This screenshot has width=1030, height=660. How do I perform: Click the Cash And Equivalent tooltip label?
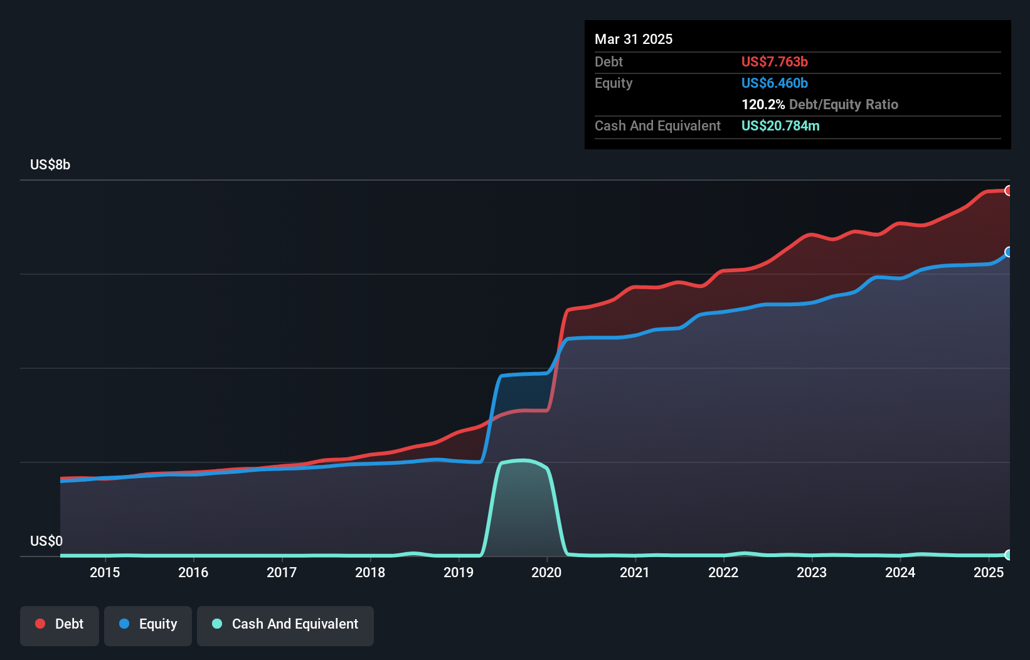(x=657, y=126)
